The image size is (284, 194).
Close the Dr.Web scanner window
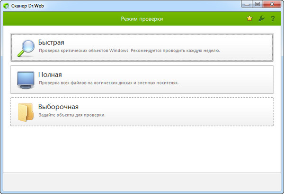tap(272, 4)
